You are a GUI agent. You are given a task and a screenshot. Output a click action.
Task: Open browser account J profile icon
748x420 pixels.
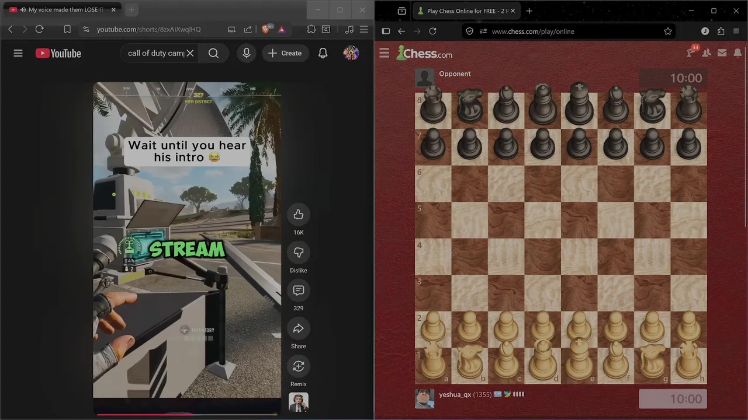(x=705, y=31)
